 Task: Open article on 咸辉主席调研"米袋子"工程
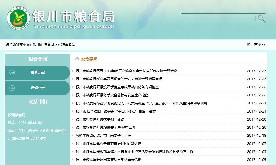click(x=103, y=136)
